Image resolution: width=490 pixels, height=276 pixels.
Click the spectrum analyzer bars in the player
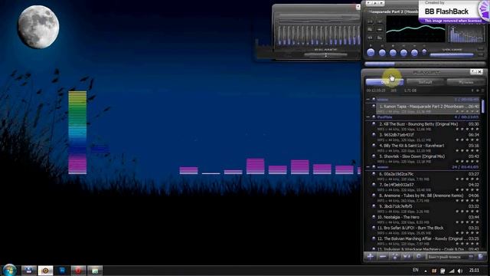click(466, 34)
